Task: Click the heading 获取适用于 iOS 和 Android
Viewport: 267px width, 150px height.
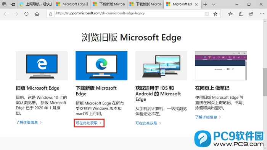Action: tap(158, 93)
